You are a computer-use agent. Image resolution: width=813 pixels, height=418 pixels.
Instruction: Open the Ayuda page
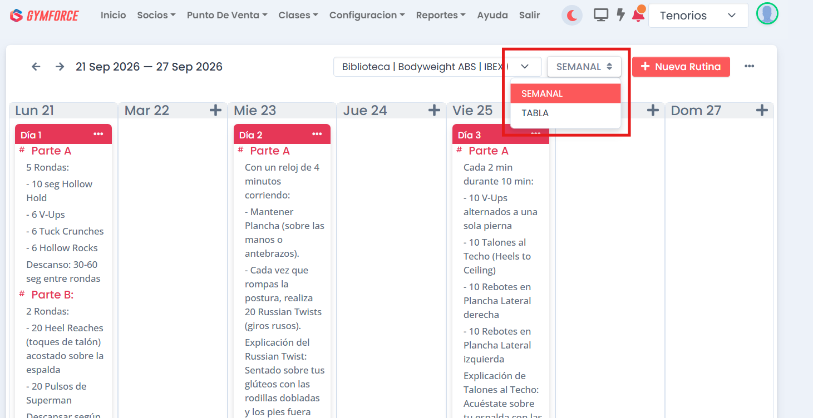[492, 16]
